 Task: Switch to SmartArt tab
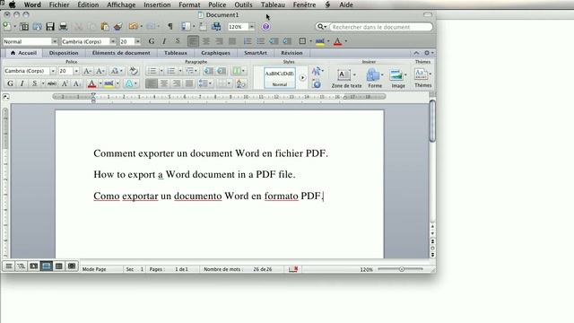click(x=256, y=53)
